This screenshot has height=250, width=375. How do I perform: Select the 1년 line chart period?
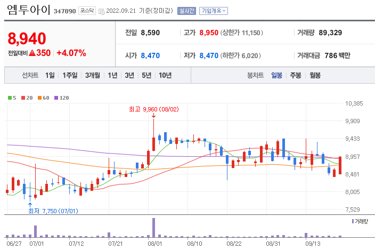coord(112,75)
